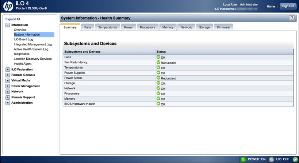Expand the Virtual Media node
This screenshot has width=299, height=163.
[8, 80]
